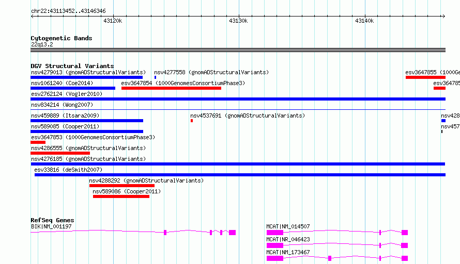Select the 22q13.2 band label

42,44
